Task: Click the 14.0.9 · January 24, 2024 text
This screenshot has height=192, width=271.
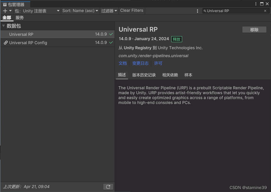Action: (144, 39)
